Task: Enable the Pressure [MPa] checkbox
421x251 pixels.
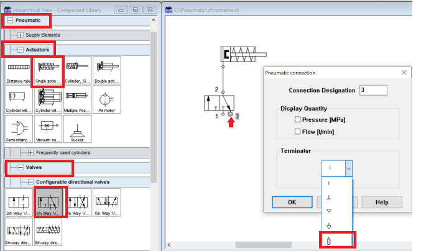Action: coord(298,119)
